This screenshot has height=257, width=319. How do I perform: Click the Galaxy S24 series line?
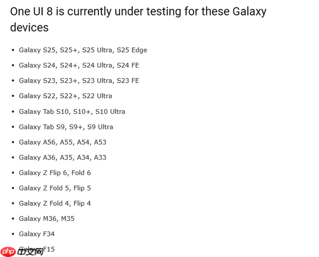pyautogui.click(x=79, y=65)
